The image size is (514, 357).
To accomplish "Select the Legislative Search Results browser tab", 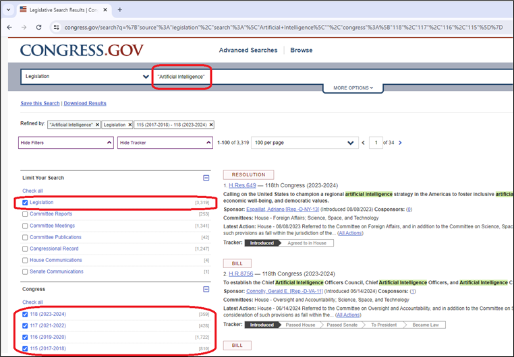I will (x=63, y=10).
